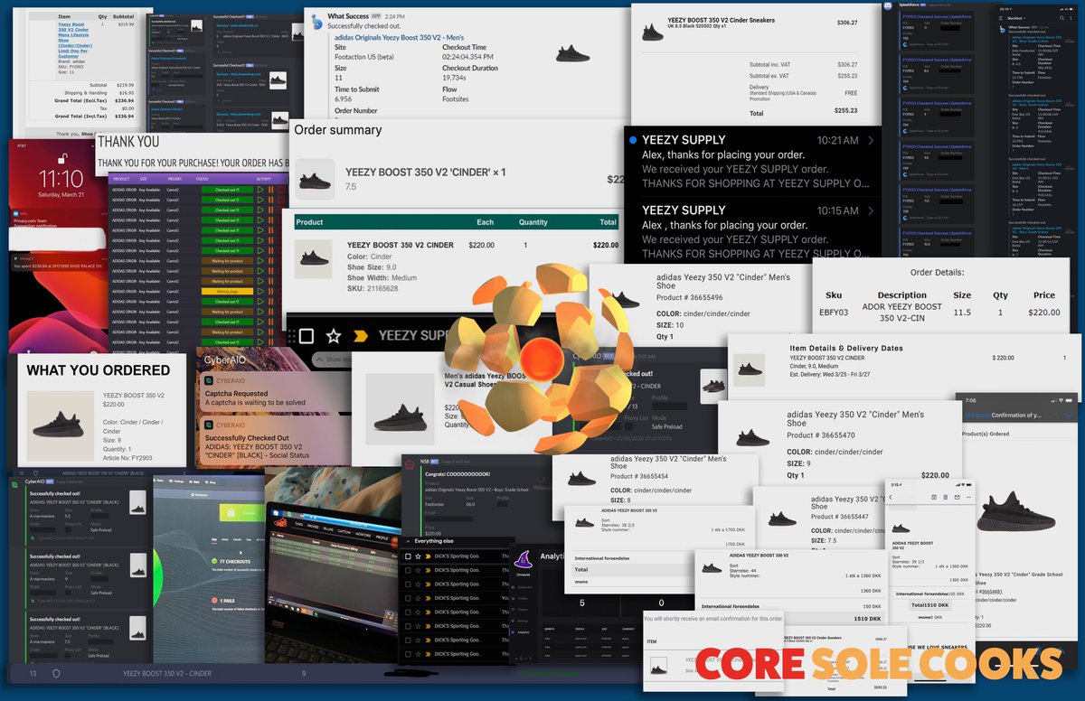Tick checkbox on the large YEEZY SUPPLY email row
1085x701 pixels.
(306, 336)
